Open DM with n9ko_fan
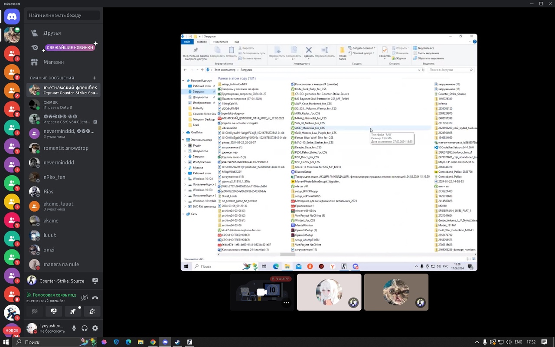The height and width of the screenshot is (347, 555). pyautogui.click(x=63, y=177)
